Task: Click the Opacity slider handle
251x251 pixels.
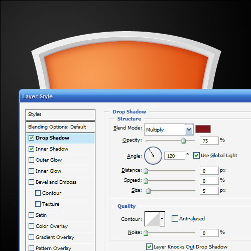Action: click(184, 141)
